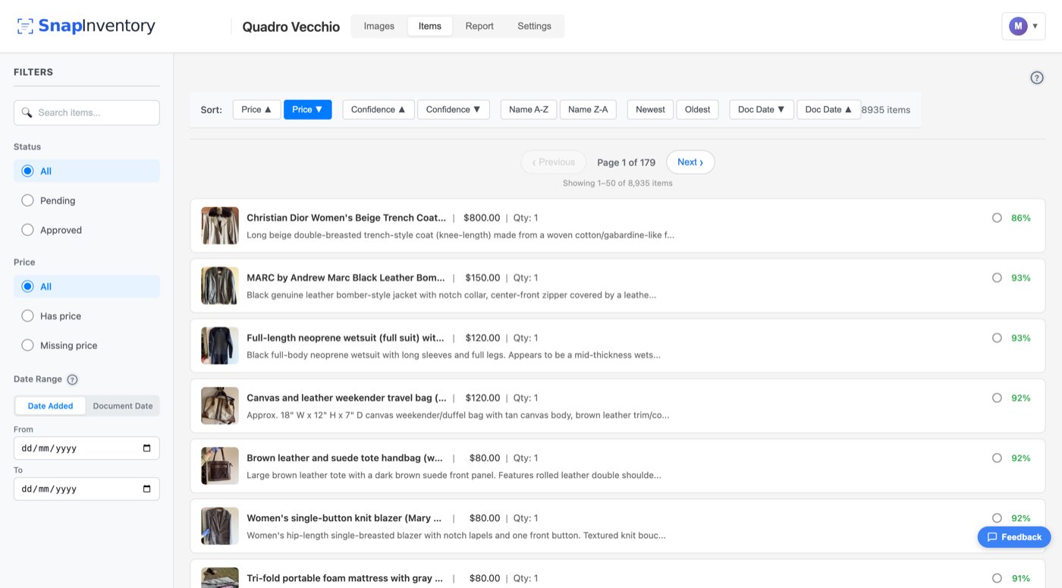Click the $150.00 price value

tap(482, 278)
